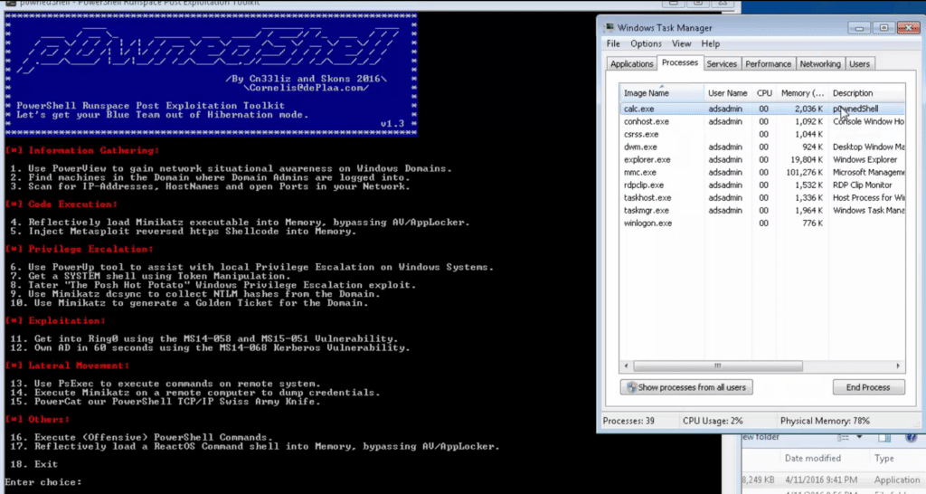Select the calc.exe process row

click(762, 109)
